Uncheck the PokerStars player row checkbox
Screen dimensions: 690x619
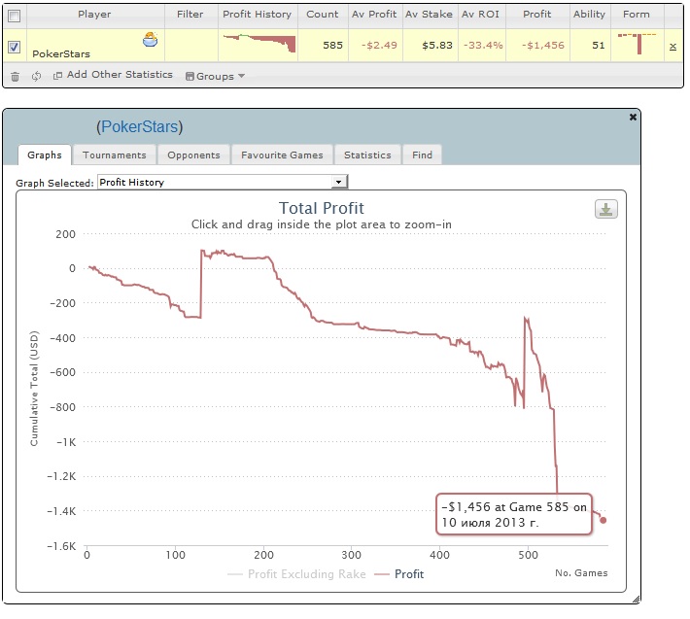(15, 46)
